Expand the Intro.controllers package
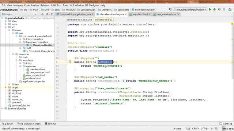Image resolution: width=234 pixels, height=131 pixels. 20,39
